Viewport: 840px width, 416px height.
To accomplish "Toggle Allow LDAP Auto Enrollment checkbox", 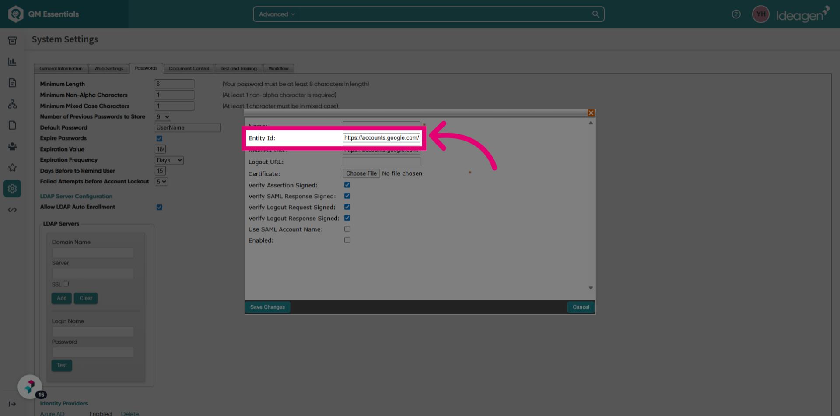I will [x=160, y=207].
